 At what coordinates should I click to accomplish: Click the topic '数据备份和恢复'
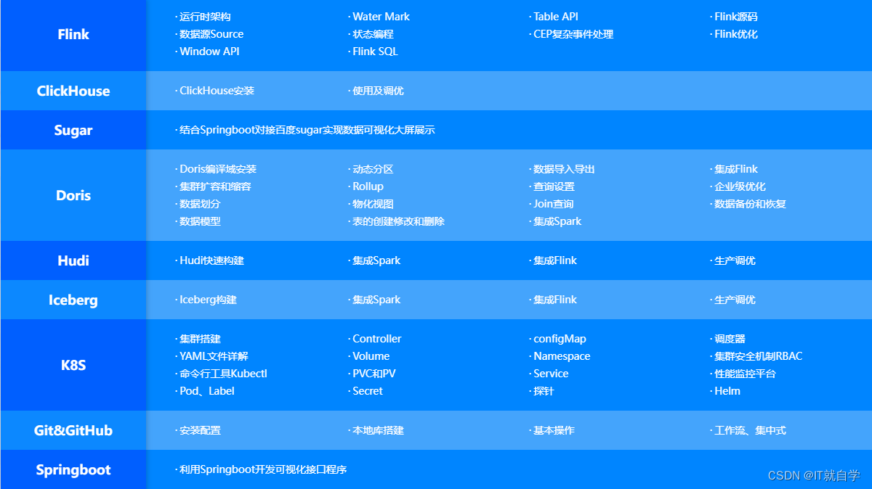[x=750, y=204]
